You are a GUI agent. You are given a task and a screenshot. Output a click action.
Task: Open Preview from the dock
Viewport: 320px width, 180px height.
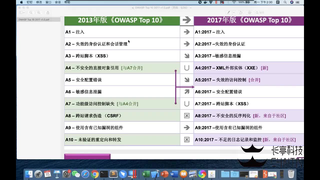[193, 174]
